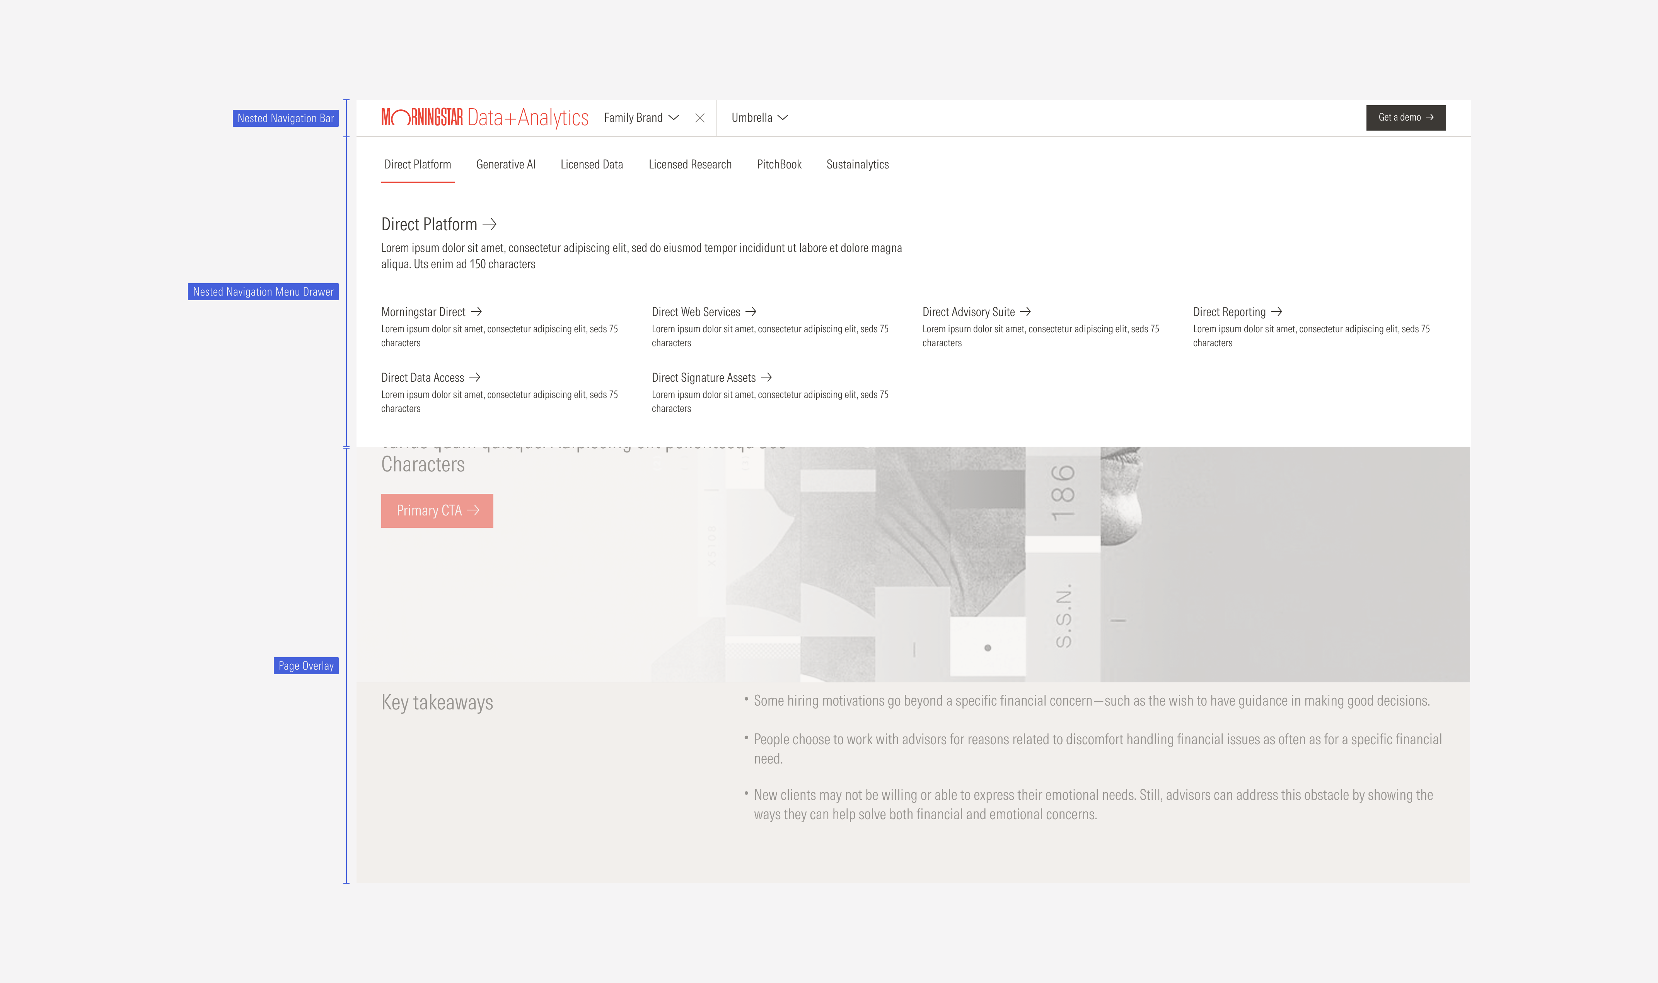The height and width of the screenshot is (983, 1658).
Task: Click the Primary CTA button
Action: pyautogui.click(x=437, y=511)
